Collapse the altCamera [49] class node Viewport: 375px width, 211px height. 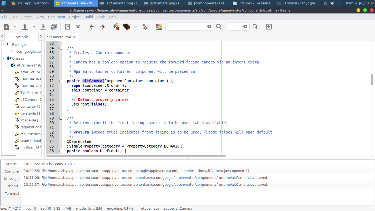(x=7, y=65)
